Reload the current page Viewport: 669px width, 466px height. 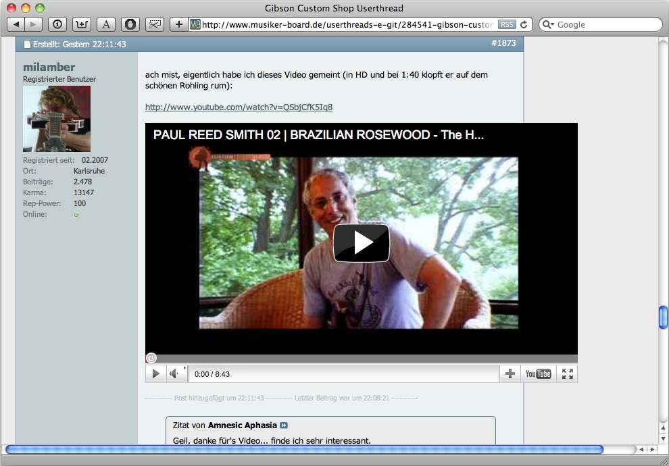tap(524, 24)
